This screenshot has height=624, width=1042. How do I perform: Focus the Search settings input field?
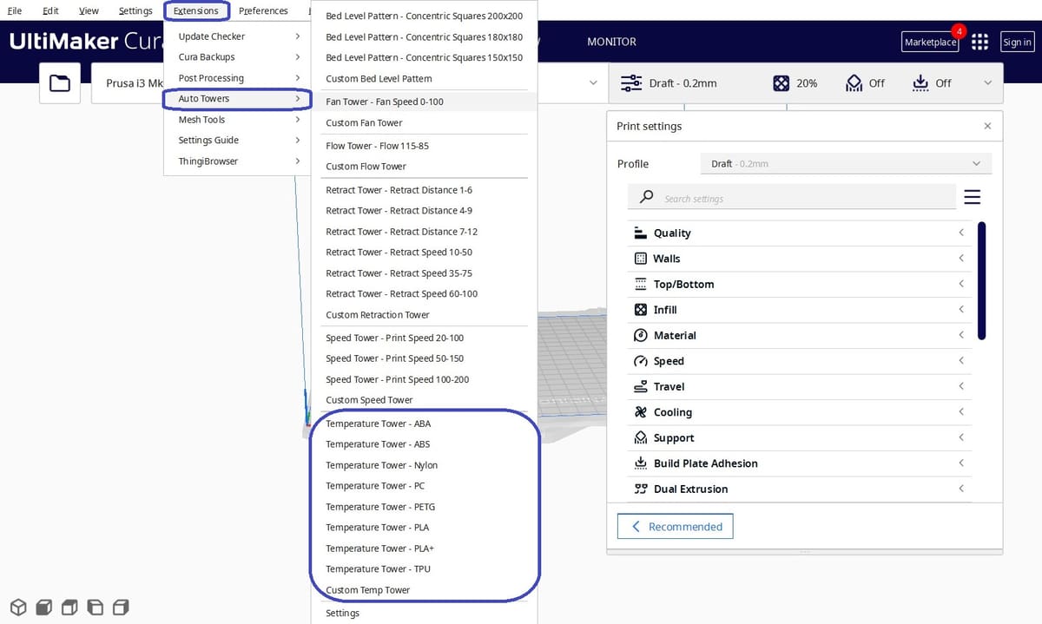791,198
